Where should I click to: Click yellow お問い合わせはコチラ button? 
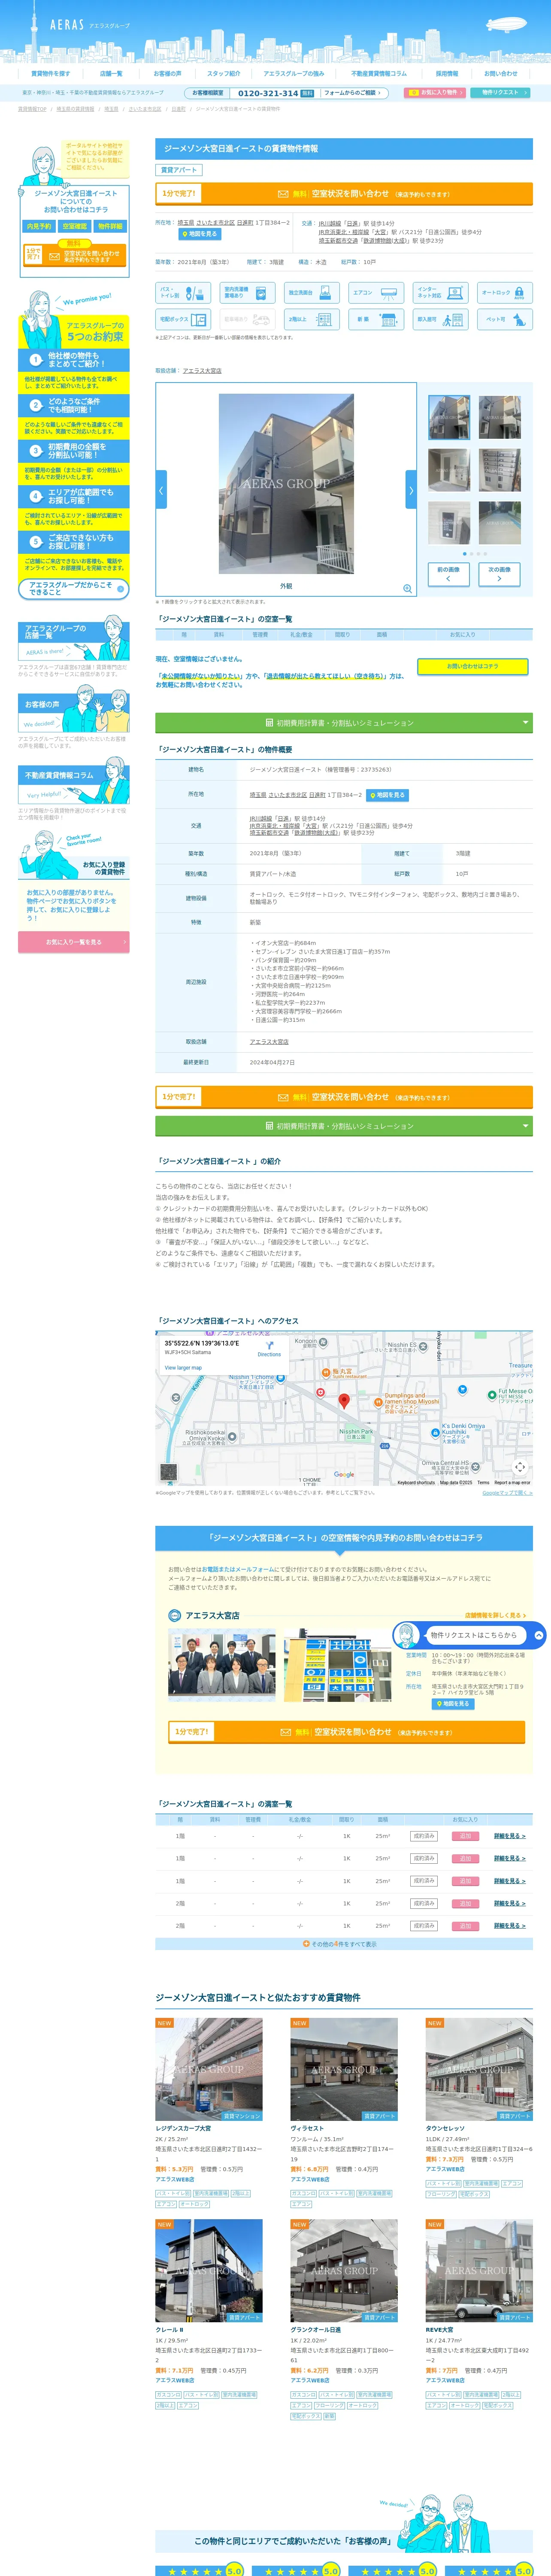coord(472,666)
